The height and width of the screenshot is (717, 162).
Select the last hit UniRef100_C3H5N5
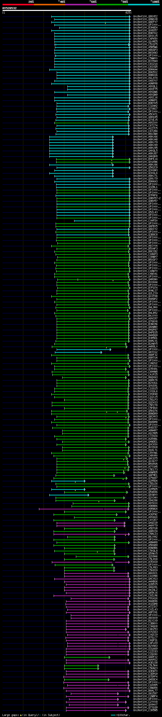pos(145,710)
